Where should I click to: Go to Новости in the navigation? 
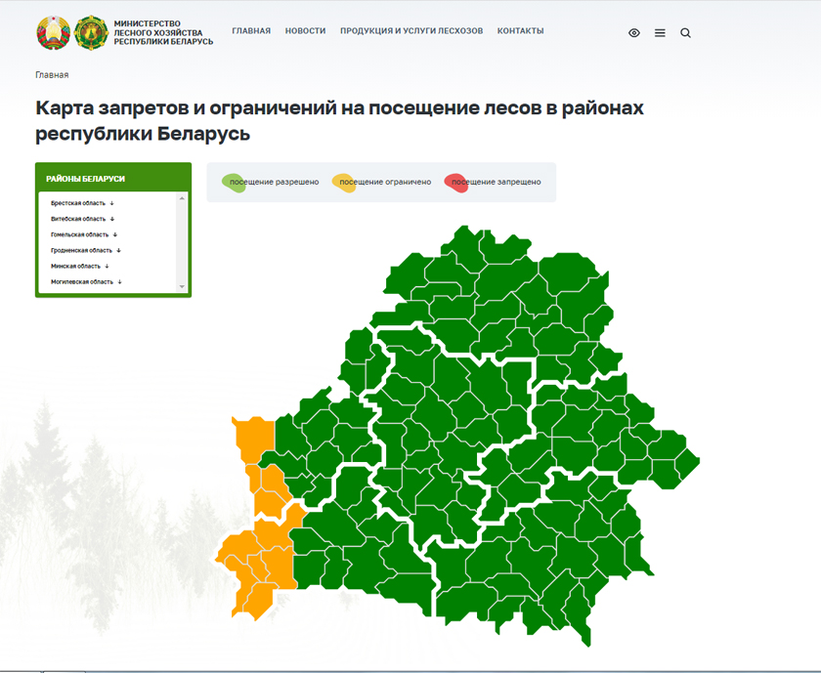(x=305, y=31)
